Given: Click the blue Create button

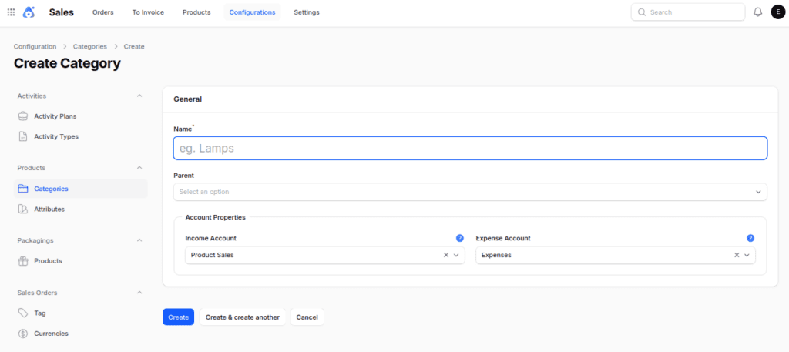Looking at the screenshot, I should 178,317.
